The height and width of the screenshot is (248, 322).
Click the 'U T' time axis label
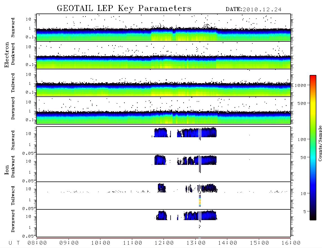[14, 243]
